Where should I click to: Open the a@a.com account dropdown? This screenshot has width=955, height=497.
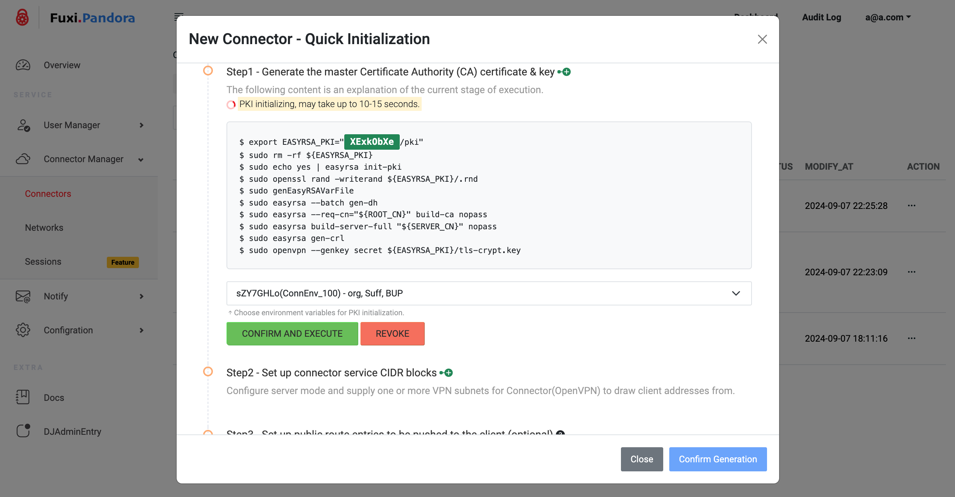(x=888, y=17)
